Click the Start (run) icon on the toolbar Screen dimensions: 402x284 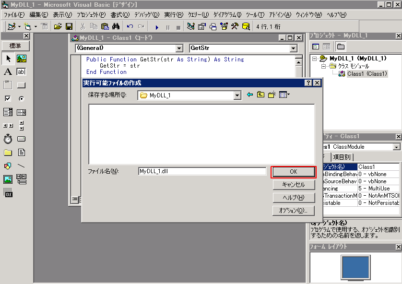tap(157, 26)
